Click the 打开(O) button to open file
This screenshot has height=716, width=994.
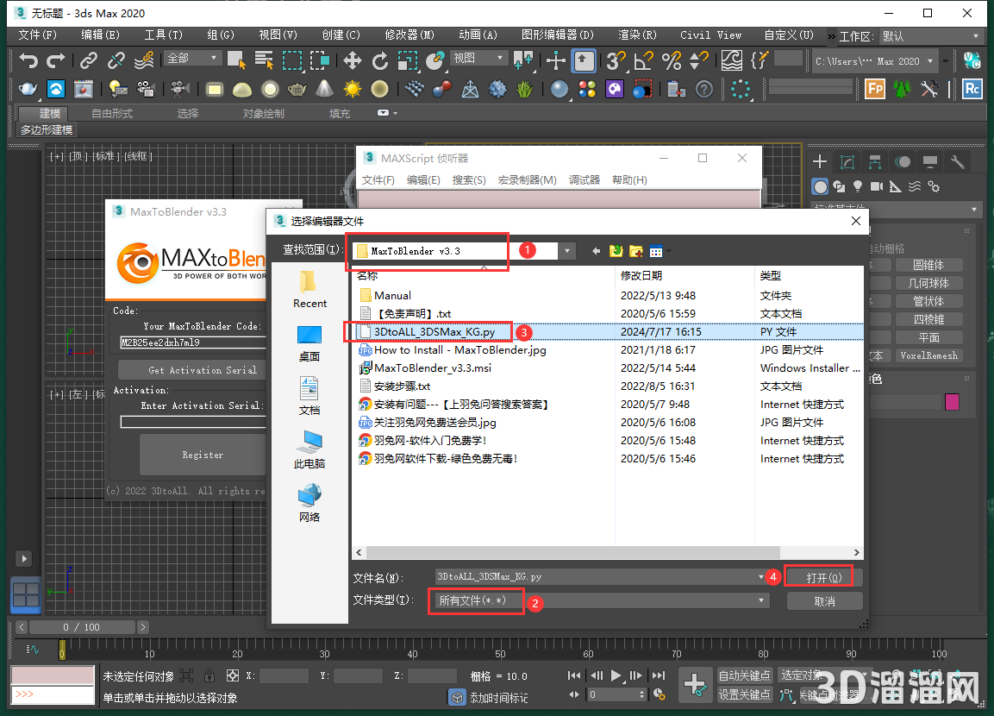coord(817,575)
